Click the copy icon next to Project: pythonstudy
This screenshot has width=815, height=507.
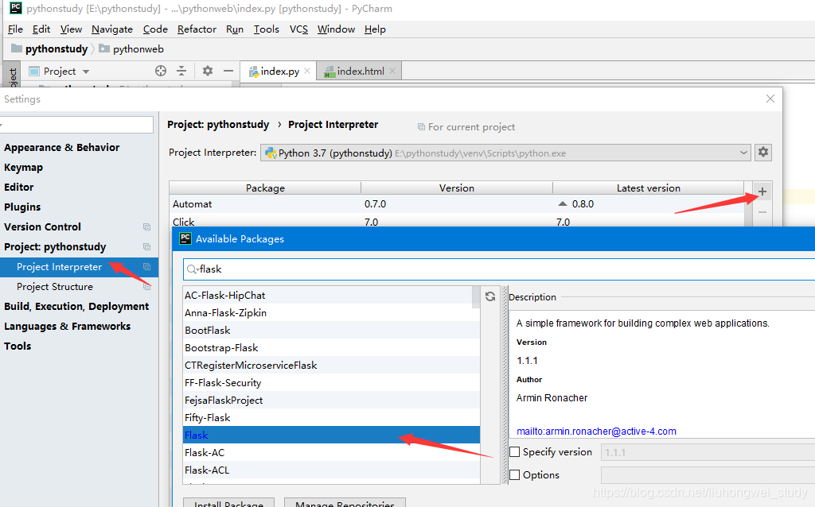[146, 247]
